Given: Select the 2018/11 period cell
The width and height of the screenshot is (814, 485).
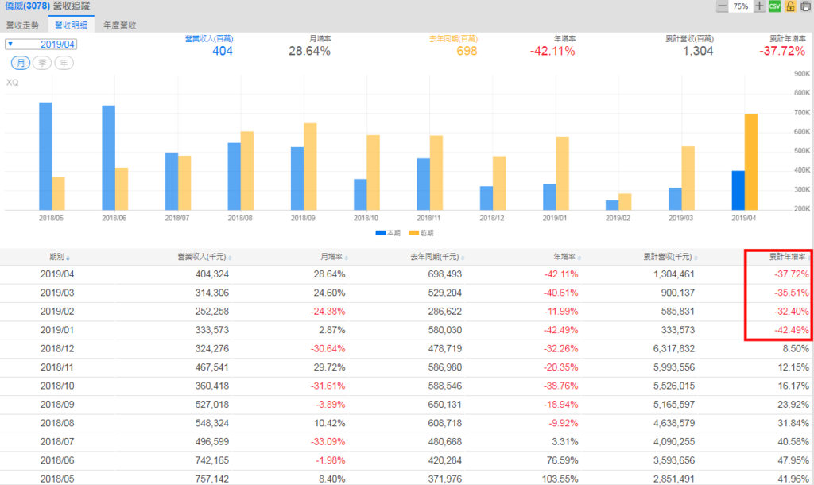Looking at the screenshot, I should pyautogui.click(x=57, y=367).
